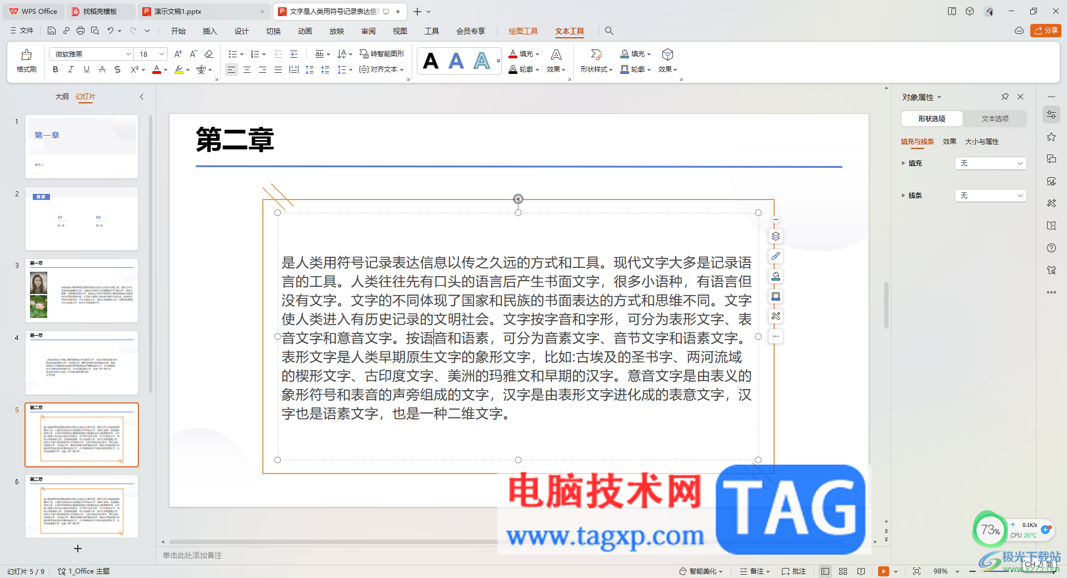Apply text shadow S icon

pos(117,69)
